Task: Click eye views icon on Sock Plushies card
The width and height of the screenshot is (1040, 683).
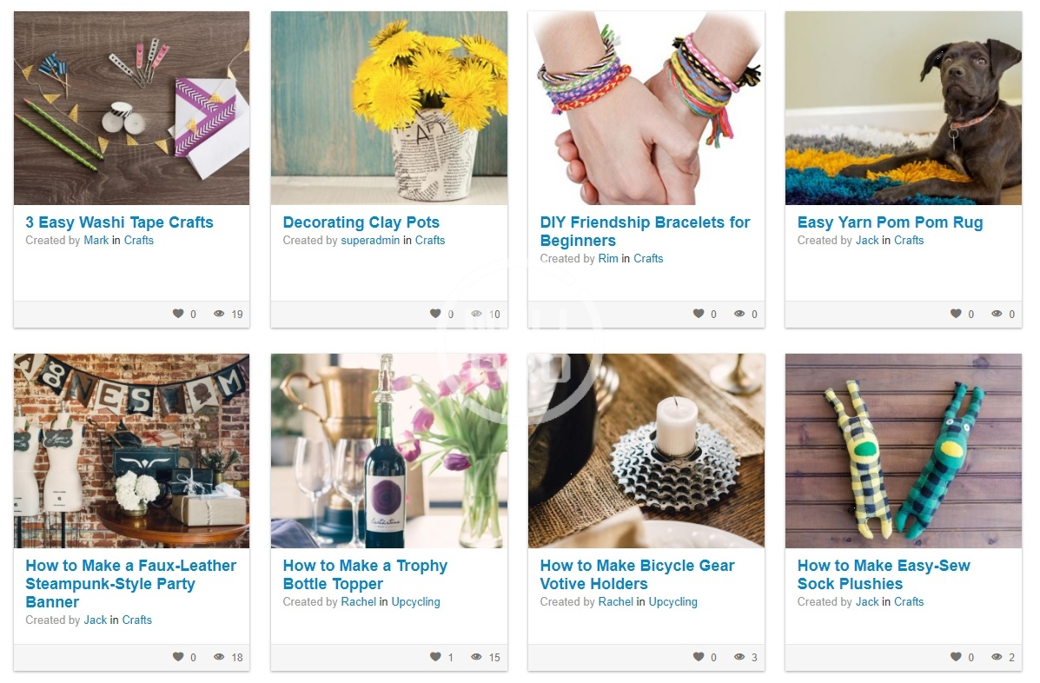Action: [x=997, y=657]
